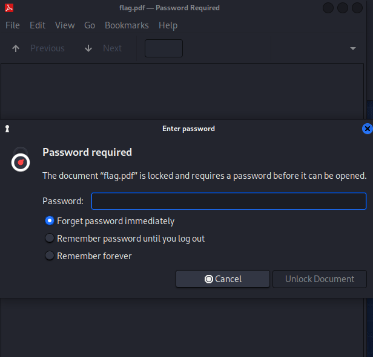Click the Next page down arrow icon
This screenshot has width=373, height=357.
[x=88, y=48]
